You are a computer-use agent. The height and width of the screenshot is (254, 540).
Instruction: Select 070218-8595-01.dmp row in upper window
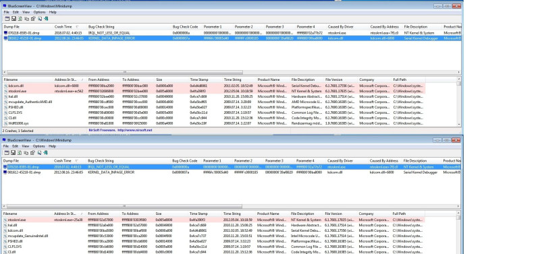click(232, 33)
